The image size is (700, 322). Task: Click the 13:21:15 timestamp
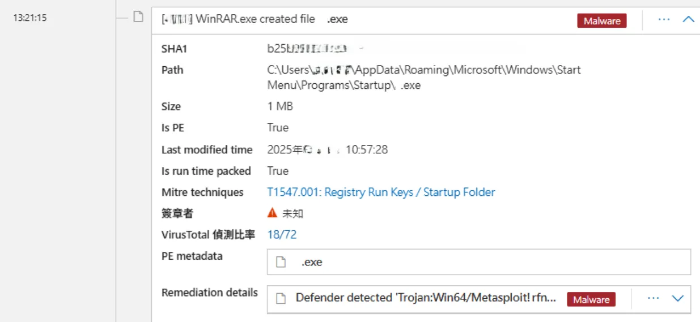(x=29, y=18)
